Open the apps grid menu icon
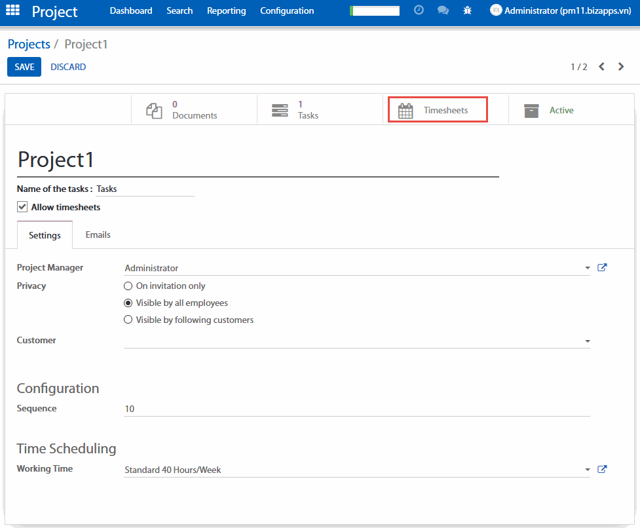This screenshot has height=528, width=640. (x=13, y=10)
